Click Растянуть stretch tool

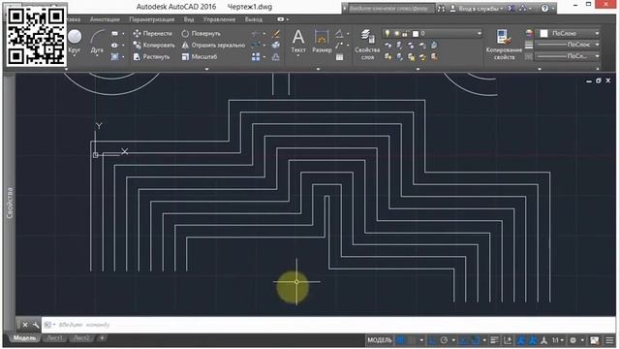(x=151, y=57)
